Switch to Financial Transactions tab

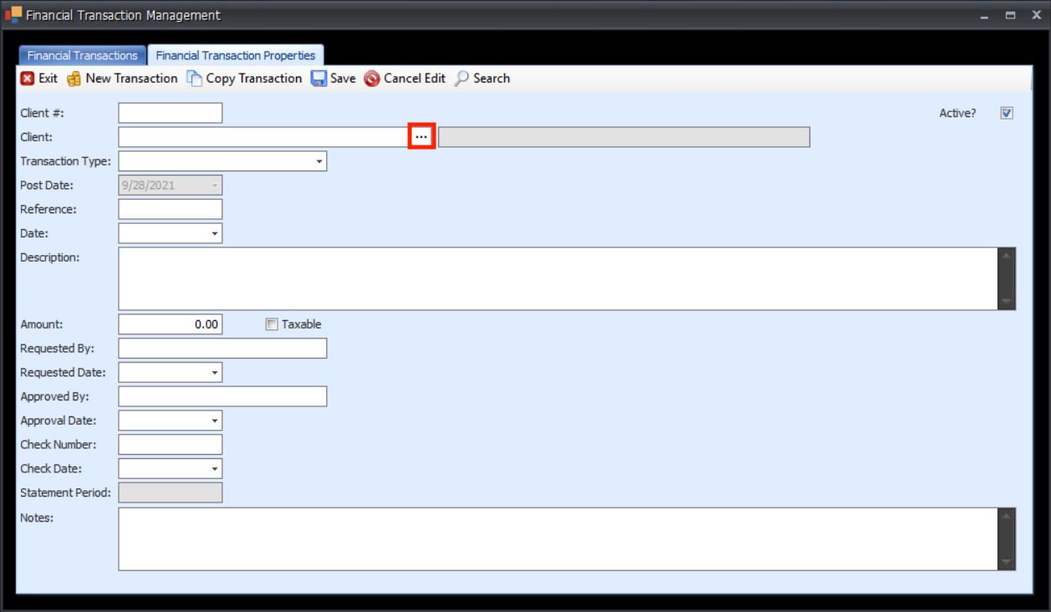pos(82,56)
